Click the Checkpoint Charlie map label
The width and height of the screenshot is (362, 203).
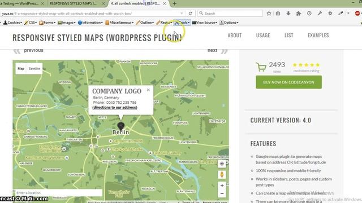pyautogui.click(x=127, y=149)
